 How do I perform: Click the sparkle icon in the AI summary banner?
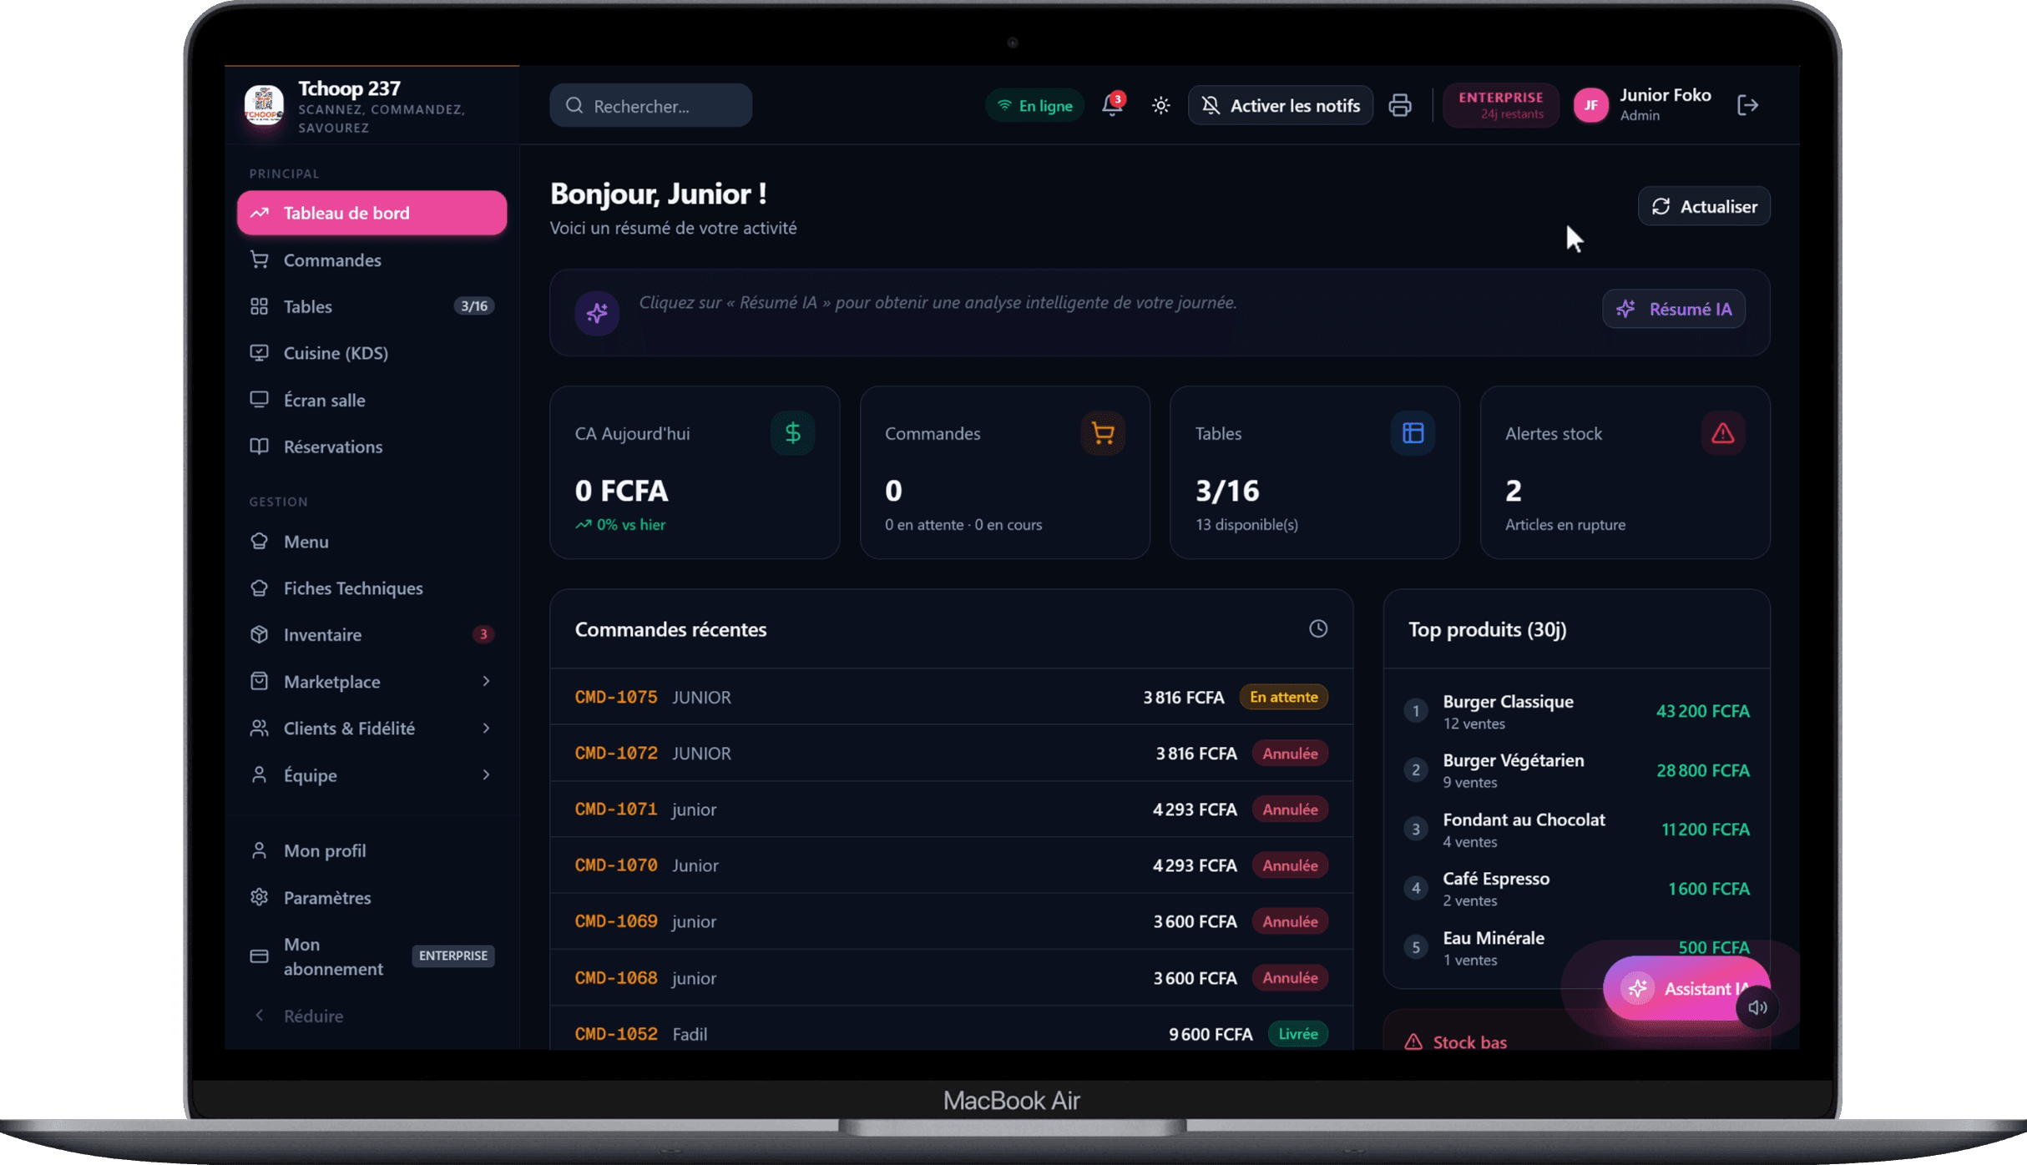[x=597, y=313]
